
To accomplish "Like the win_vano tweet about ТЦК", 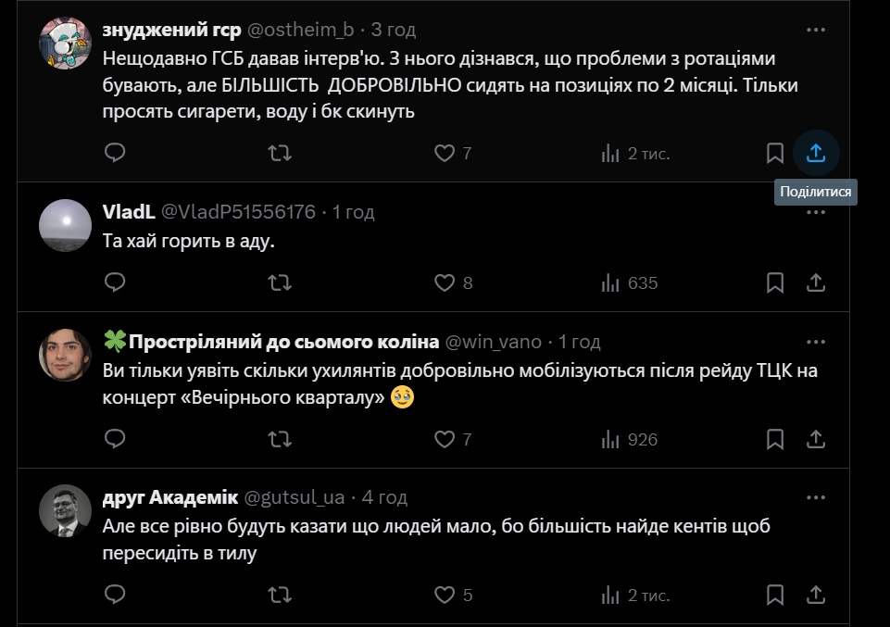I will click(x=445, y=439).
